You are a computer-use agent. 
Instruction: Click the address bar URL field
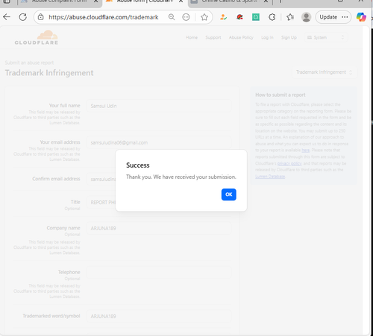104,17
